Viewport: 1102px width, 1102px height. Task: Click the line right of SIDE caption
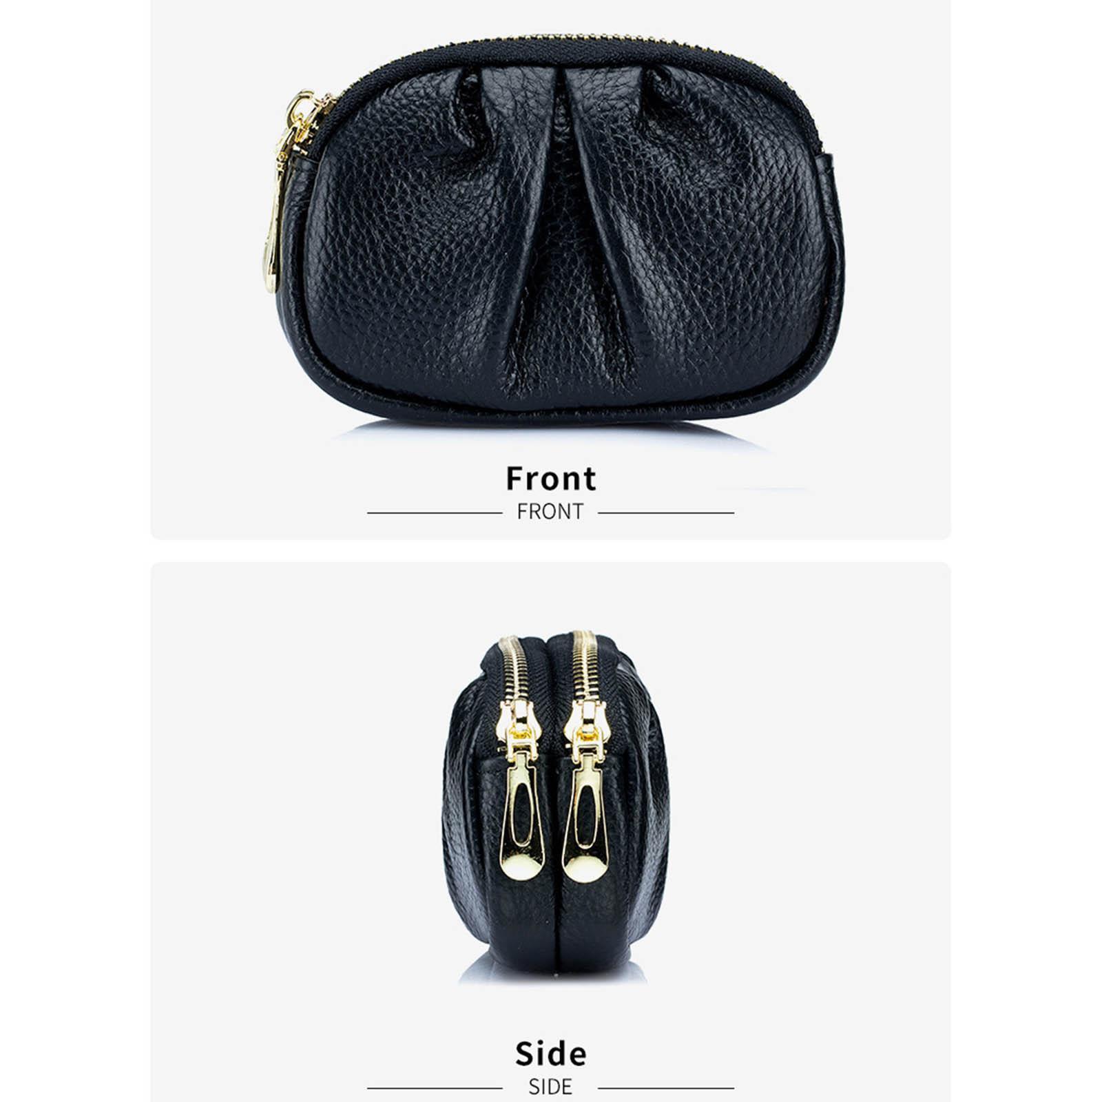pyautogui.click(x=666, y=1088)
